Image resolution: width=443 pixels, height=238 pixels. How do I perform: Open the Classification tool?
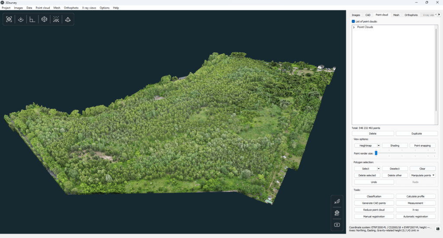pos(374,196)
